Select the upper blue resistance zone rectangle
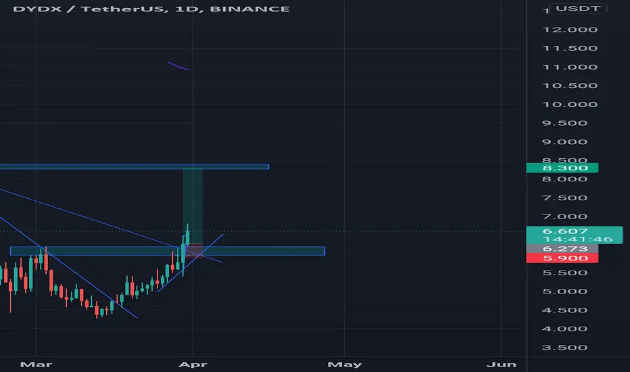The width and height of the screenshot is (630, 372). pyautogui.click(x=135, y=166)
